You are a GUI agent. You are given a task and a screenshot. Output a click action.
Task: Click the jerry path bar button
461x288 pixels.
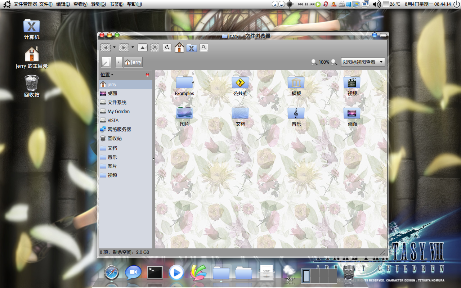(x=133, y=62)
